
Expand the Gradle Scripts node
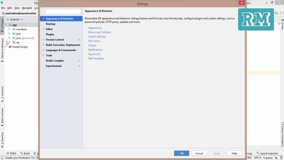[6, 47]
